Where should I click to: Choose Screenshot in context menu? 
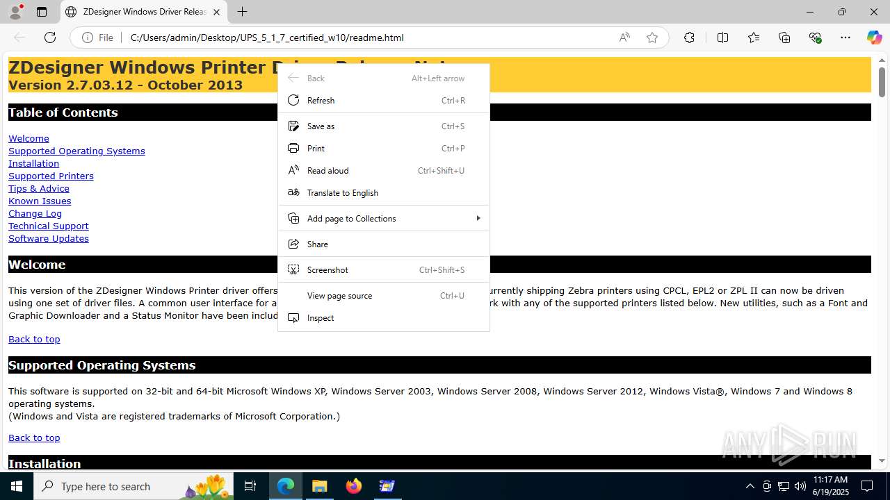[384, 269]
